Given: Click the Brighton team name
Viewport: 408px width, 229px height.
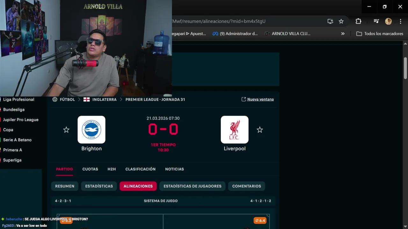Looking at the screenshot, I should (91, 149).
